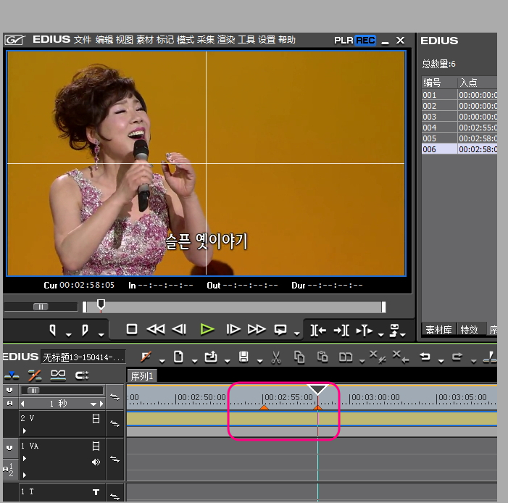Click the Set In point icon
The width and height of the screenshot is (508, 503).
tap(53, 331)
